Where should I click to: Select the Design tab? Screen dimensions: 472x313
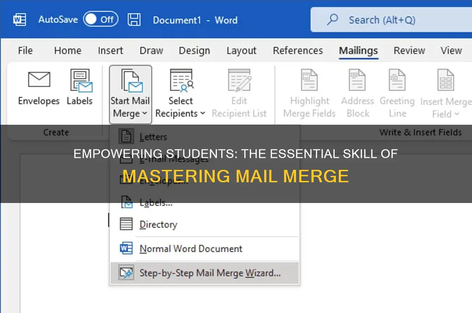195,51
